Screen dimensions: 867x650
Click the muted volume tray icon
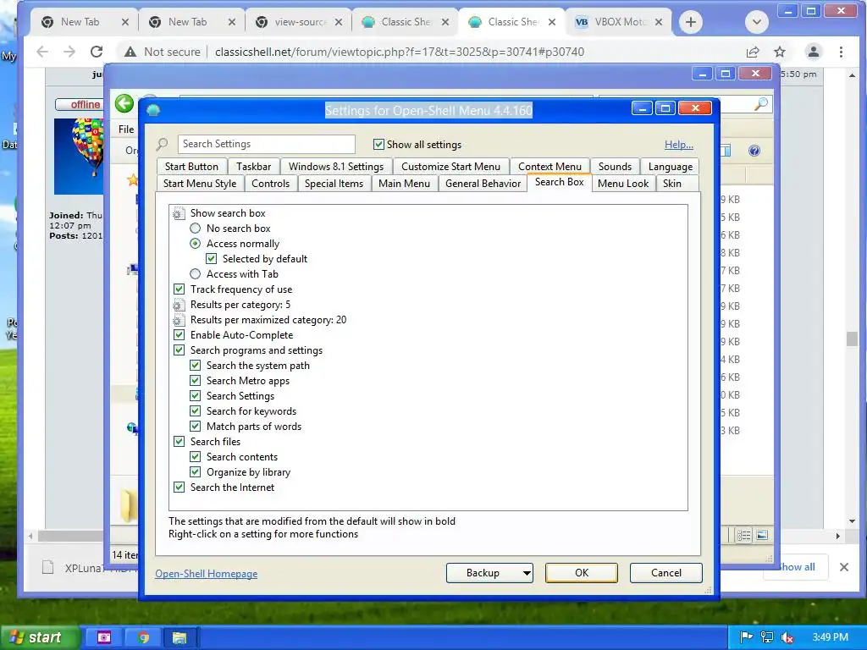click(x=787, y=637)
